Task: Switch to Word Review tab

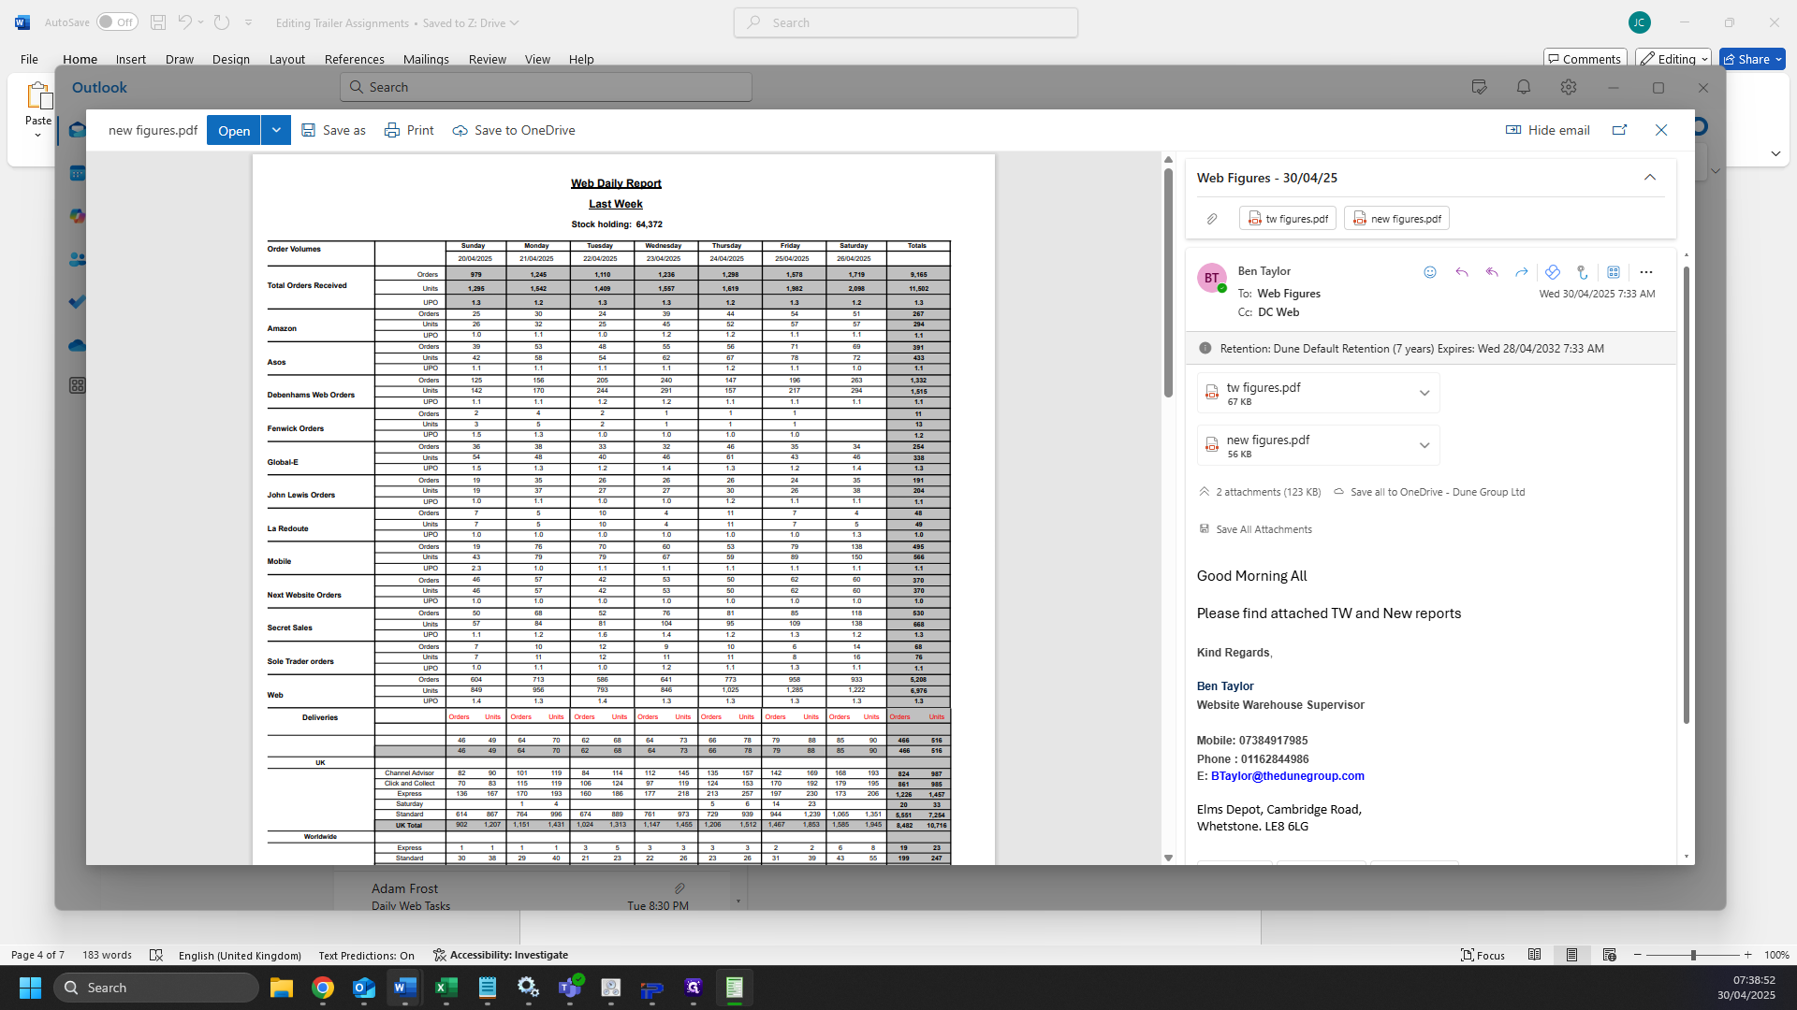Action: [x=488, y=59]
